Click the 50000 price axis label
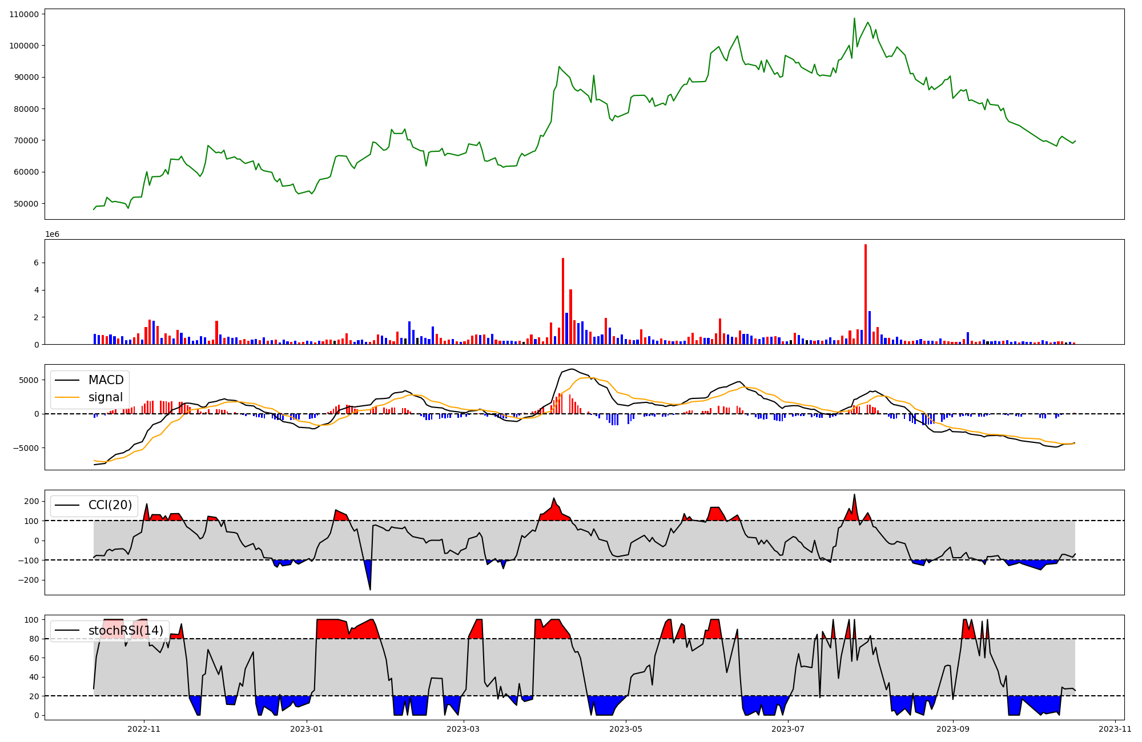 (x=26, y=204)
